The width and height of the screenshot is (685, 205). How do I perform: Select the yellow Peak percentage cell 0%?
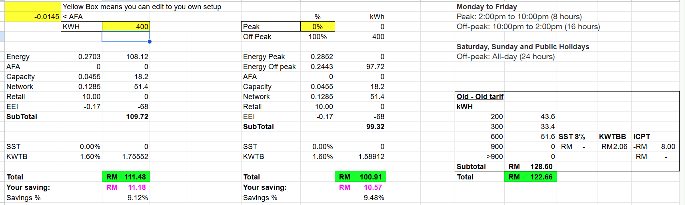click(x=318, y=27)
